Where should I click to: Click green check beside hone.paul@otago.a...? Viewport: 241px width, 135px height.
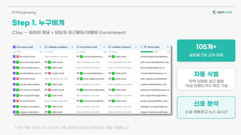(17, 68)
